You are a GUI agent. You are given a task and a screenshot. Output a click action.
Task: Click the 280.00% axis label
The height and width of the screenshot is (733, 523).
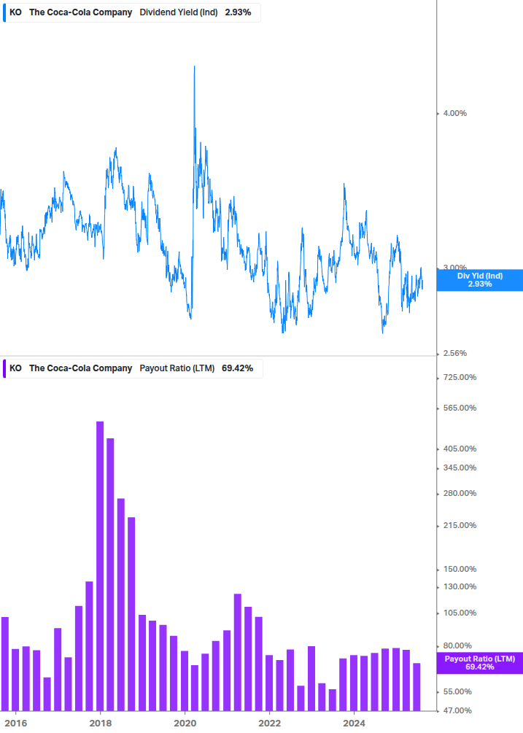[x=460, y=493]
